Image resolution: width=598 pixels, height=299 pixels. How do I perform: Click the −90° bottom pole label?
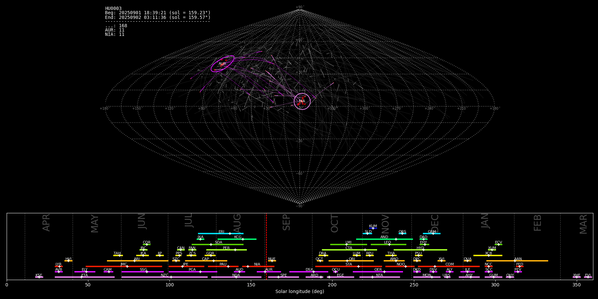tap(300, 206)
